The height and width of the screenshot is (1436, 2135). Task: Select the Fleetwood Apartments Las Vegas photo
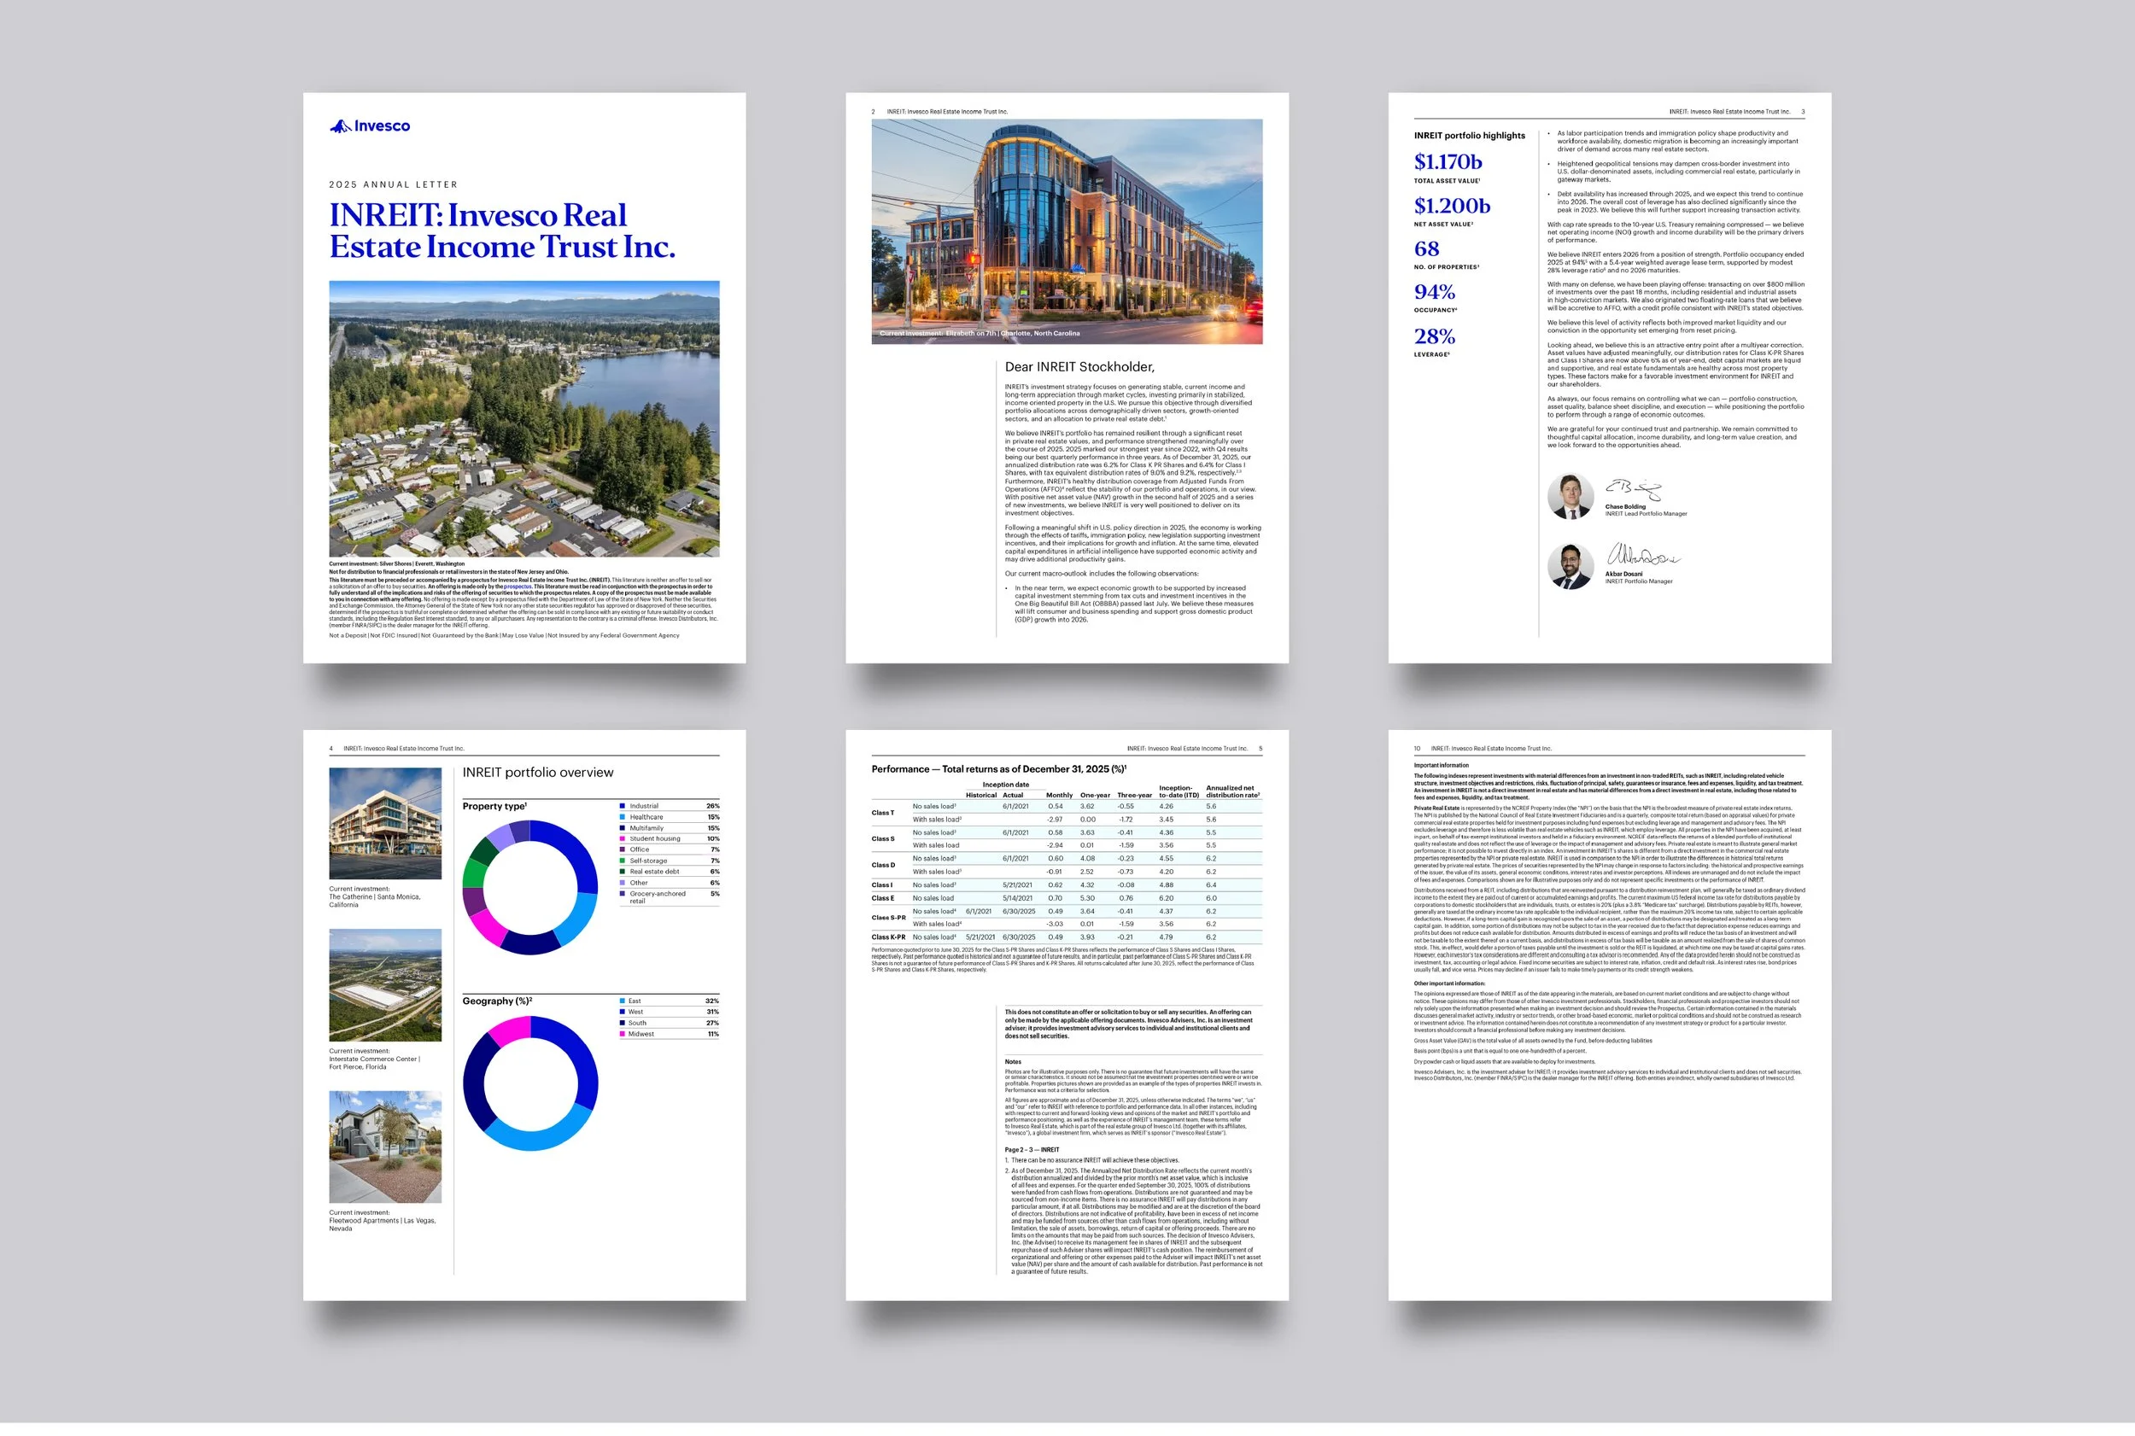pyautogui.click(x=384, y=1147)
